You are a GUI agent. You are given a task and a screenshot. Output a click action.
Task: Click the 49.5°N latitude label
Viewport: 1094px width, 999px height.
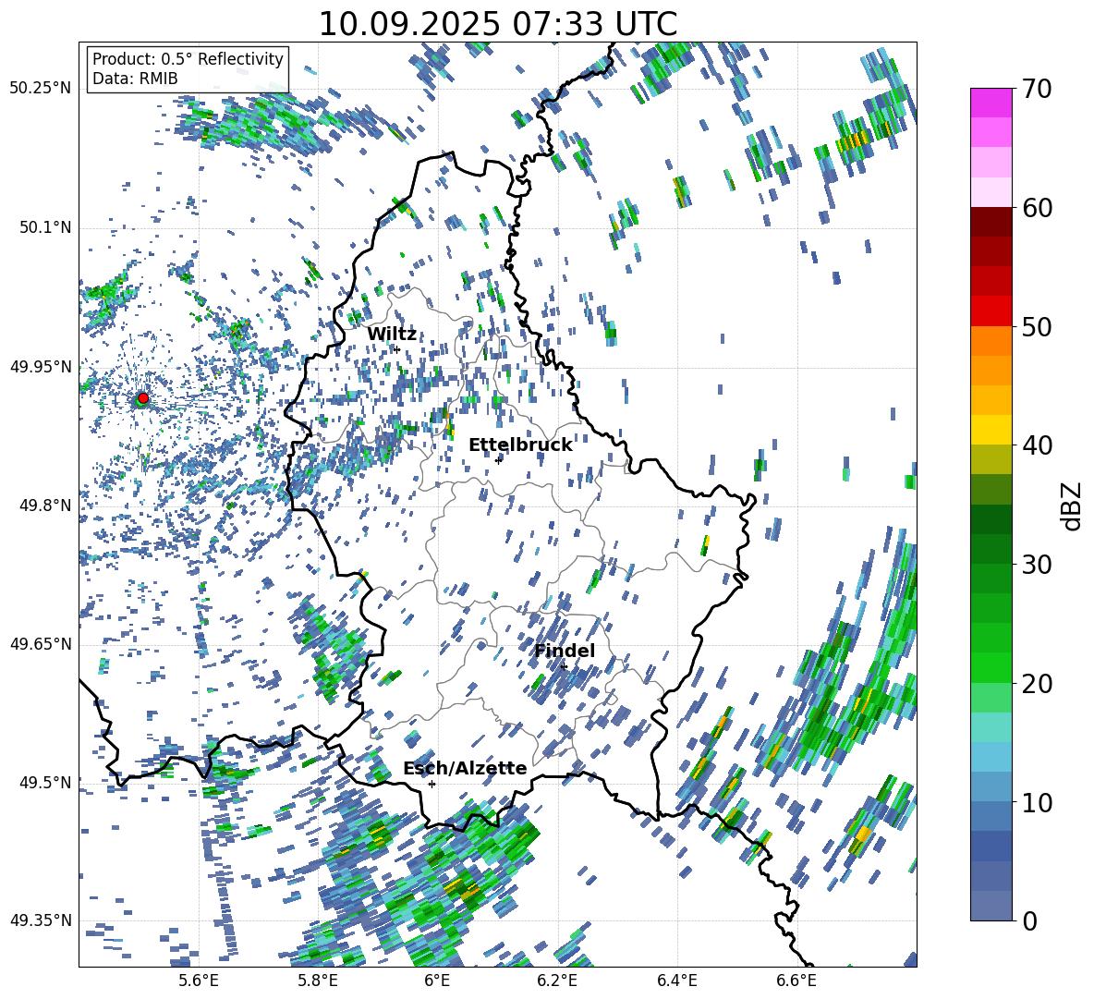click(45, 783)
